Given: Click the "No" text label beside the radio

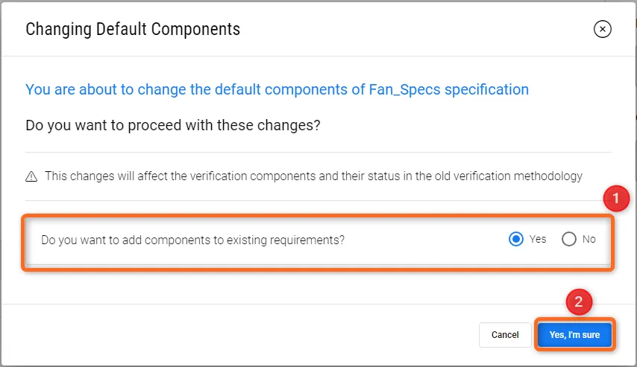Looking at the screenshot, I should click(x=589, y=240).
